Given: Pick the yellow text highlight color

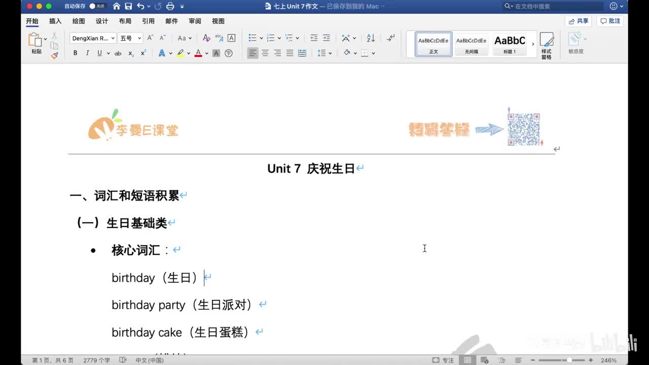Looking at the screenshot, I should 181,53.
